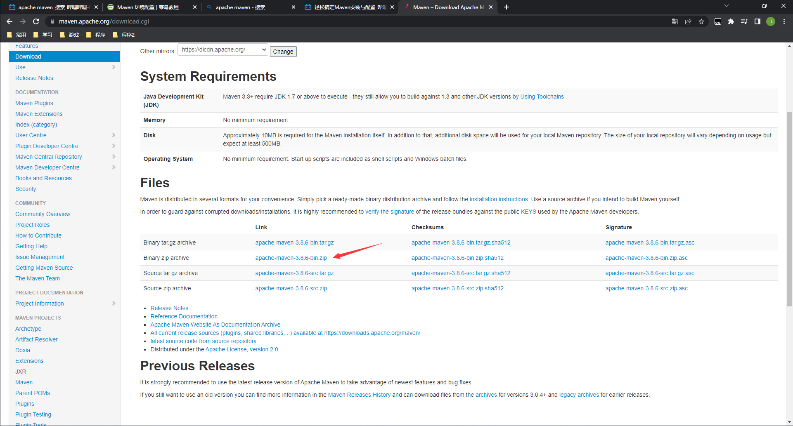Bookmark this page with star icon

(x=701, y=21)
